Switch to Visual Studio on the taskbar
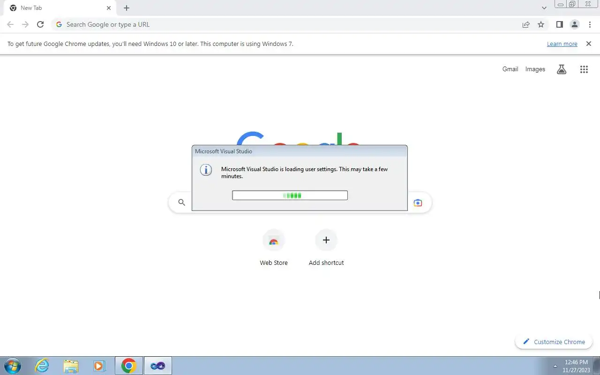 pos(158,366)
